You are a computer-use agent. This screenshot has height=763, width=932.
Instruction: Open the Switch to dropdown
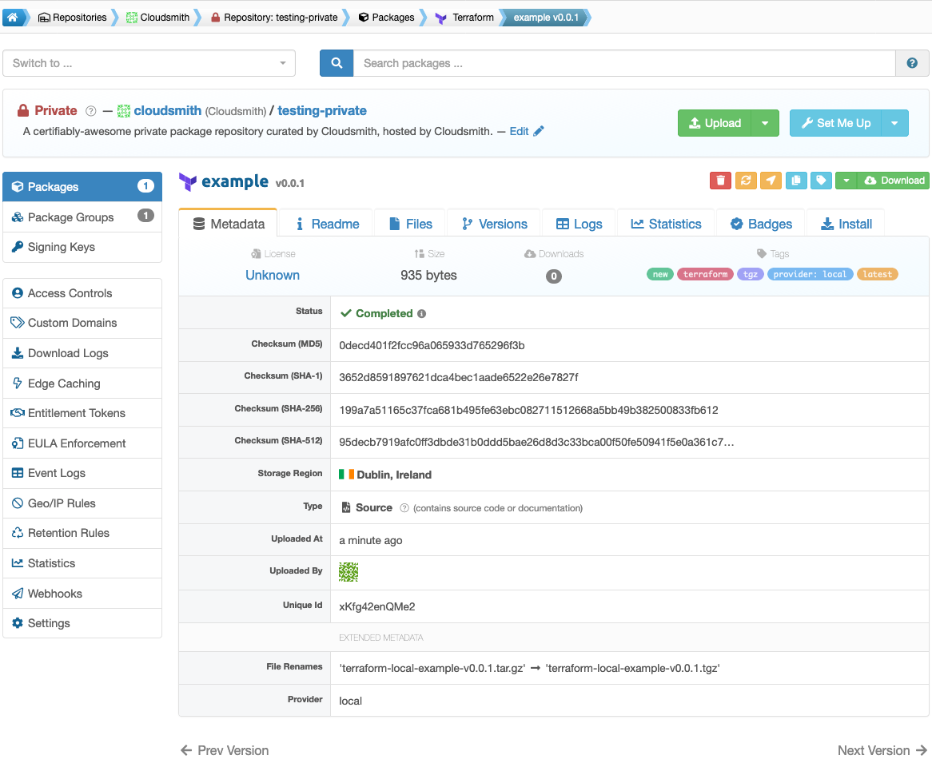(149, 63)
